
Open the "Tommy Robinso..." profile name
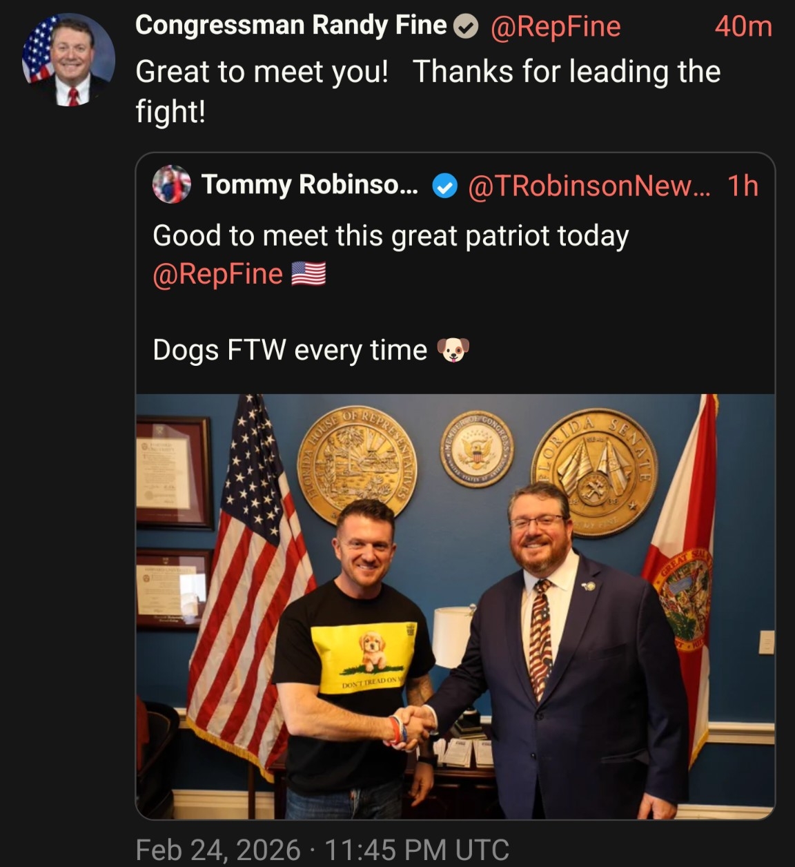pos(309,185)
